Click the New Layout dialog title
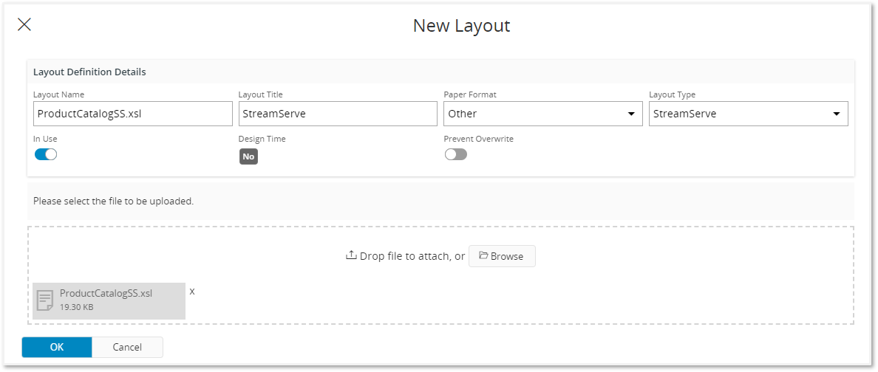 (461, 26)
